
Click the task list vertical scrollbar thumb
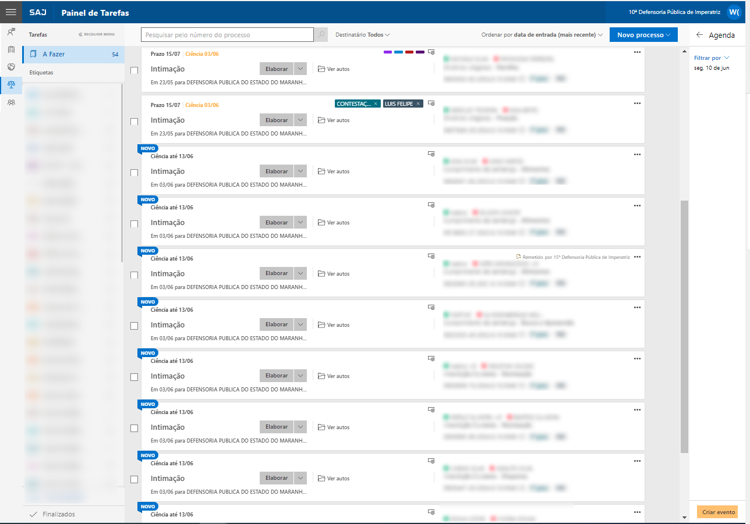(x=684, y=326)
